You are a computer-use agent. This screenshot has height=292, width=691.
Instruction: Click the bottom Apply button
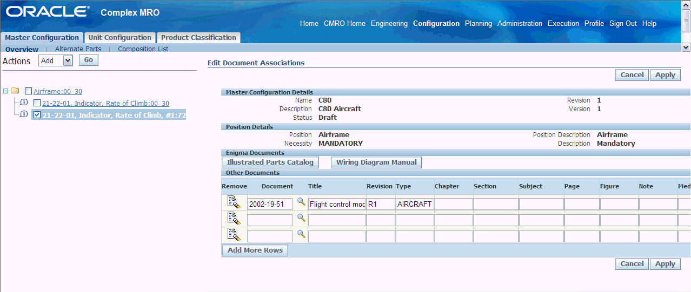pos(665,264)
